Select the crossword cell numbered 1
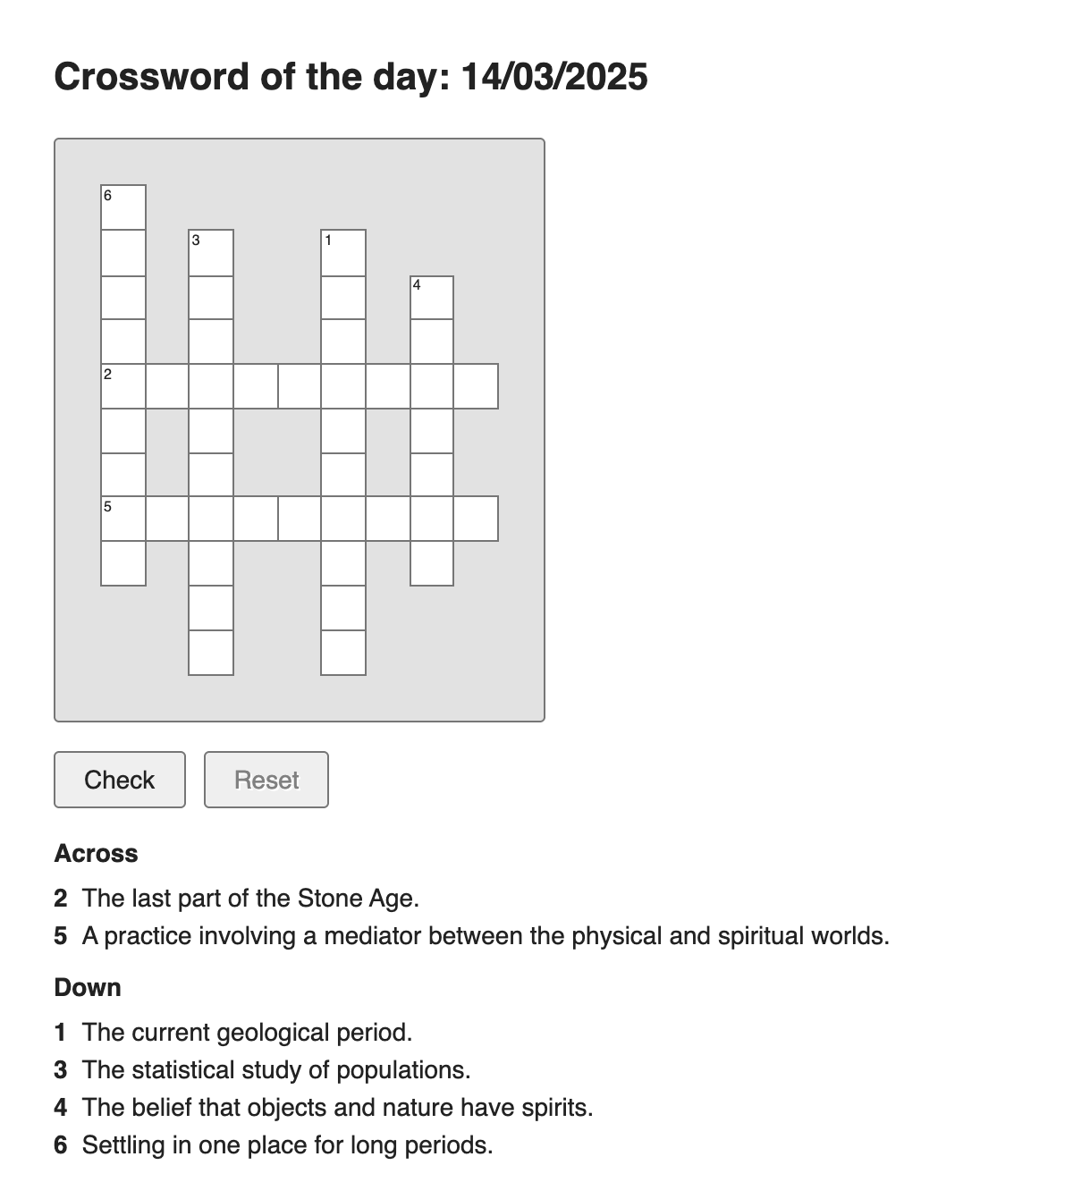 click(x=343, y=252)
